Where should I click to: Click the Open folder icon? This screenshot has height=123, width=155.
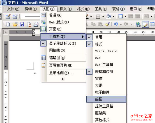coord(15,24)
